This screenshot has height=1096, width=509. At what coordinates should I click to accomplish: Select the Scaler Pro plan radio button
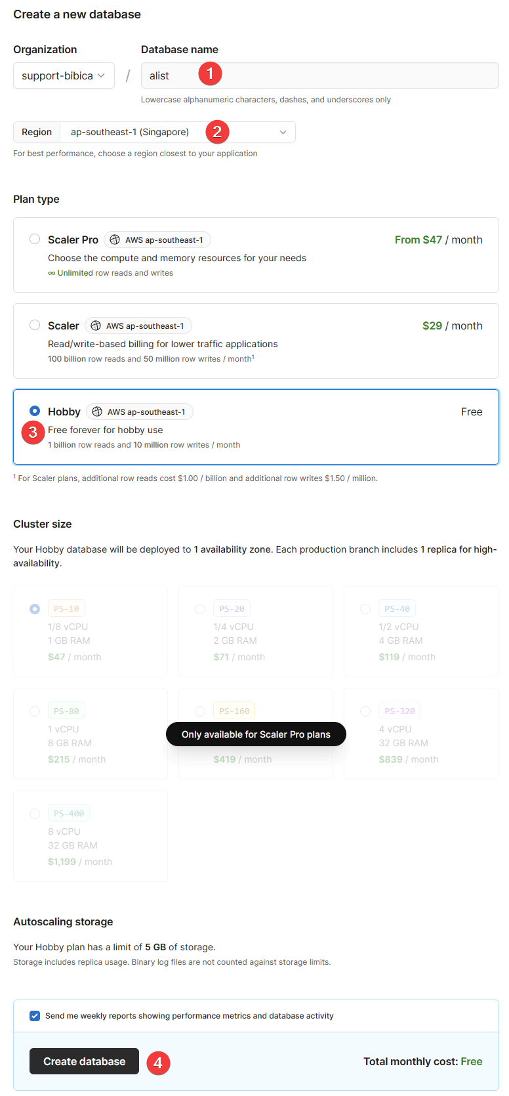(x=35, y=239)
